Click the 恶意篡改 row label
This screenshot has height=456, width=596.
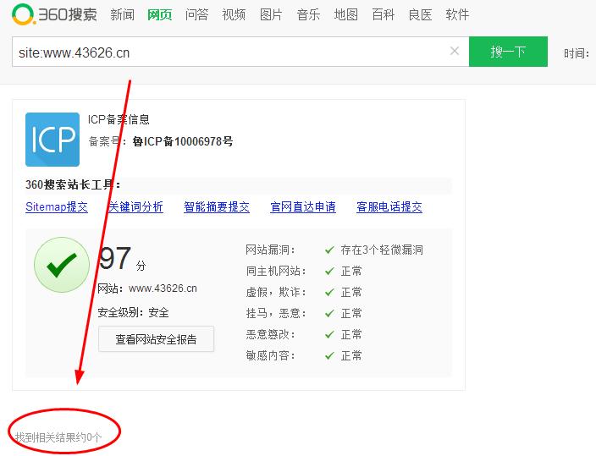pos(270,335)
